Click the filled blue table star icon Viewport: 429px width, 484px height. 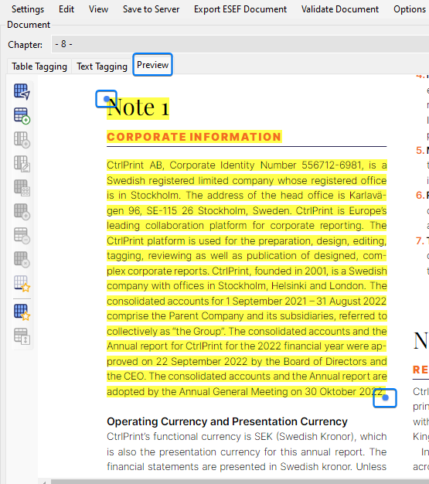pyautogui.click(x=22, y=312)
